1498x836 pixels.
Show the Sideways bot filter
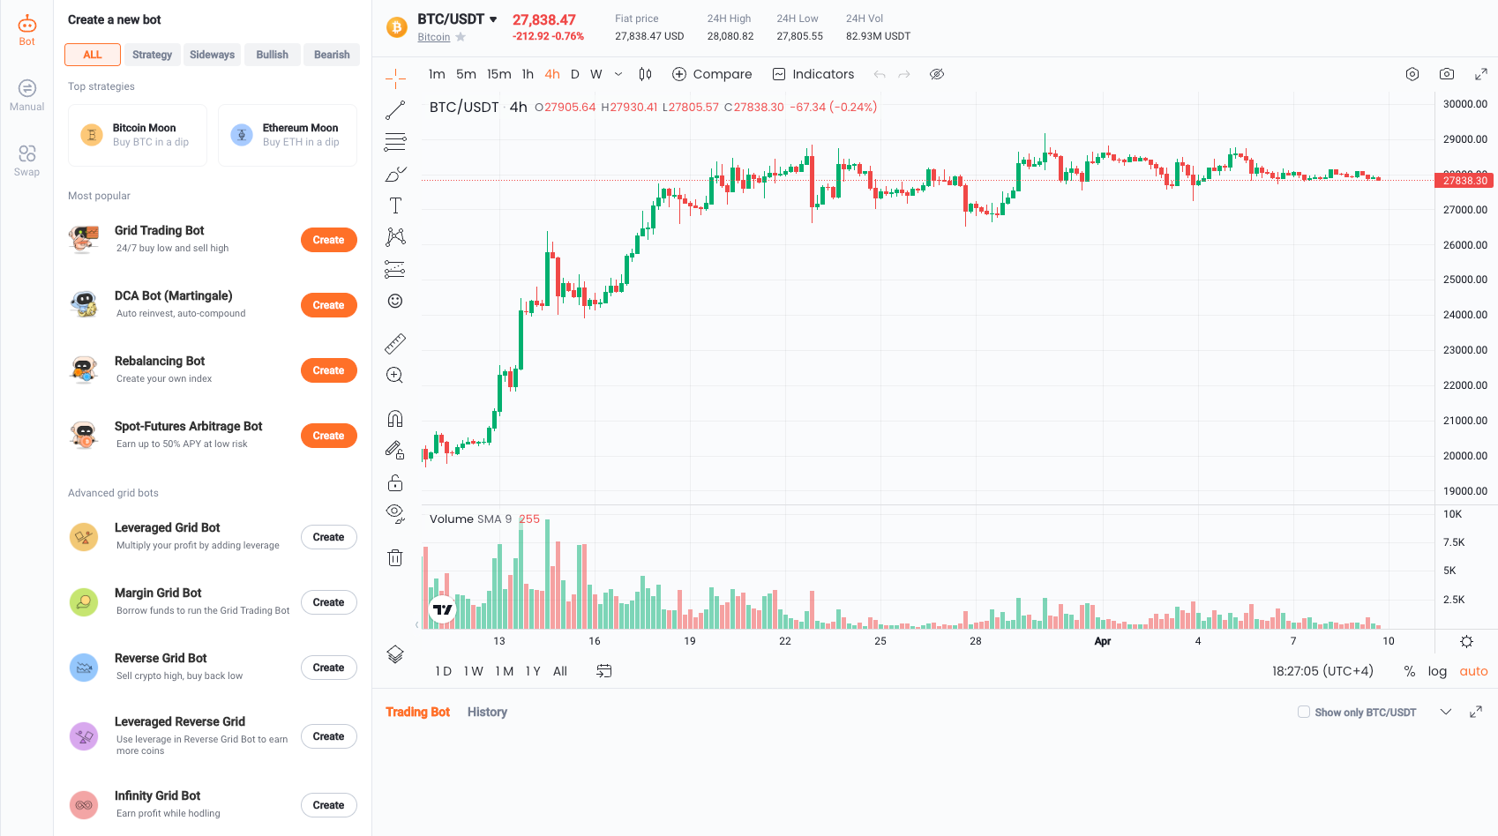pyautogui.click(x=213, y=55)
